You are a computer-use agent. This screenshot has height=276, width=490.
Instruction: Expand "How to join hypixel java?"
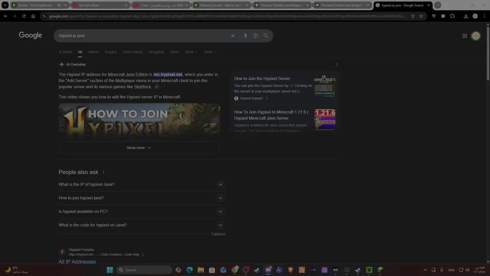tap(142, 198)
